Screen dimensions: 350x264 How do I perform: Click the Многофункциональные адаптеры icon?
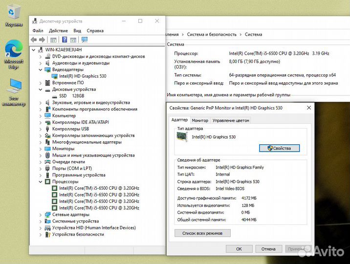coord(47,142)
